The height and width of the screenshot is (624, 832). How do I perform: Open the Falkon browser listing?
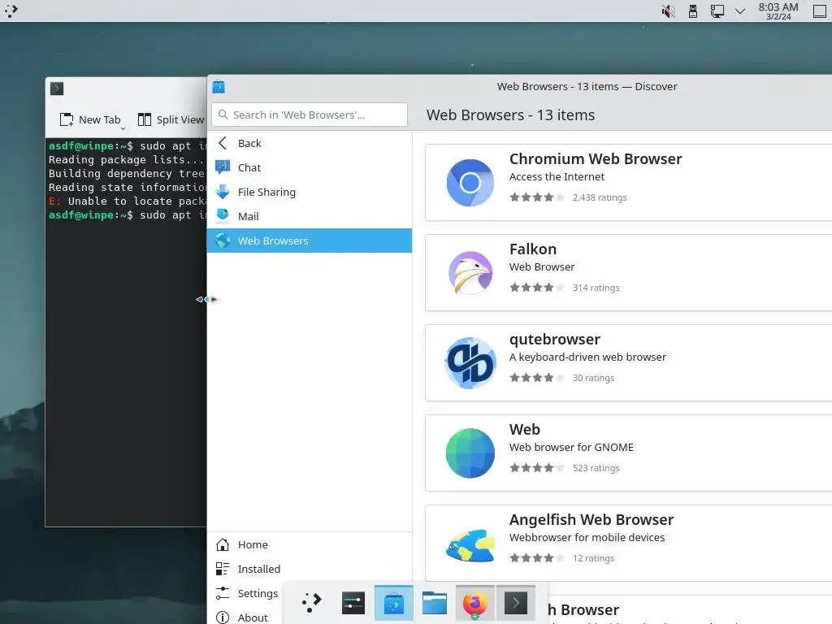(628, 273)
